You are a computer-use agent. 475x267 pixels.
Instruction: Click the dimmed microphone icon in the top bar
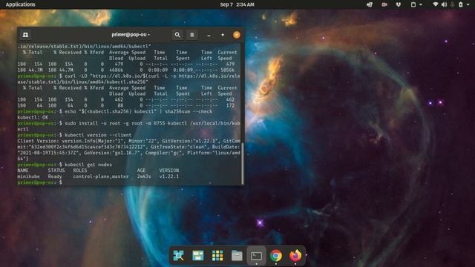(453, 4)
